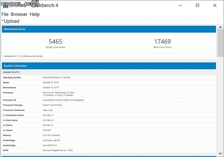Click the BIOS row label
This screenshot has width=224, height=157.
[x=6, y=150]
